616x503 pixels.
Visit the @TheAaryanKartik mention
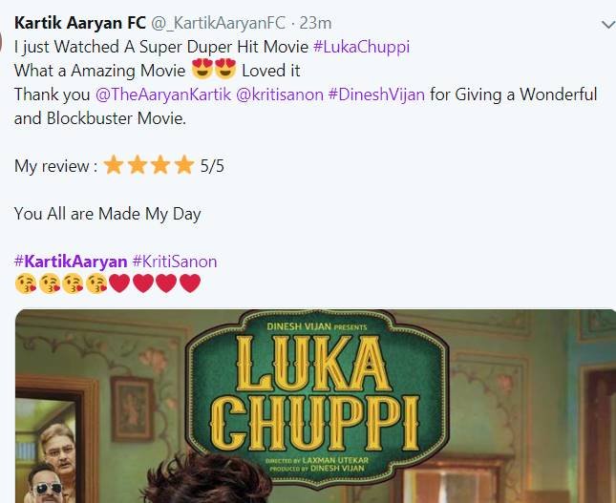[163, 94]
